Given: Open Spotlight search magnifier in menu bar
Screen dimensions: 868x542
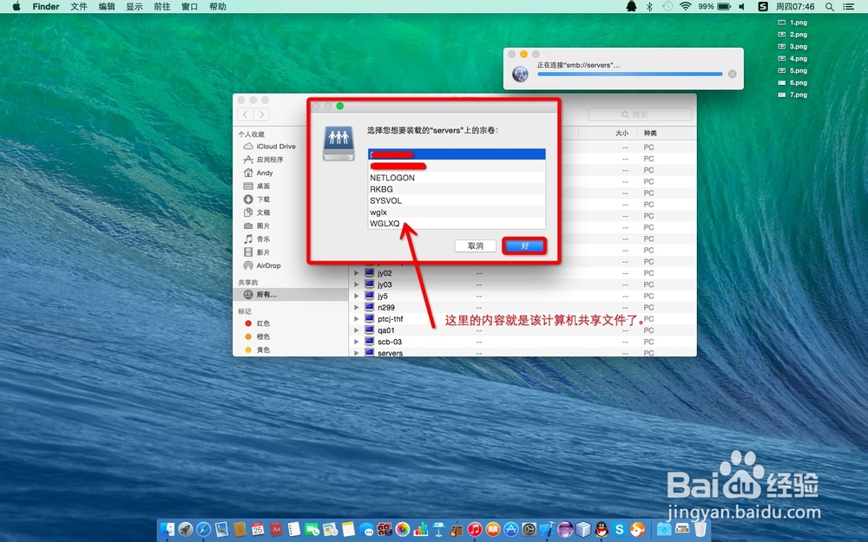Looking at the screenshot, I should (829, 7).
